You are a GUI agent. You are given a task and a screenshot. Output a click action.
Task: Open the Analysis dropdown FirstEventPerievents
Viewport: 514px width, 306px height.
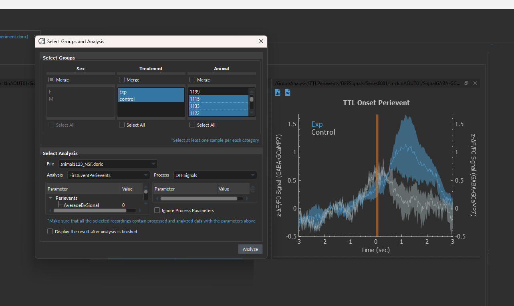tap(108, 175)
